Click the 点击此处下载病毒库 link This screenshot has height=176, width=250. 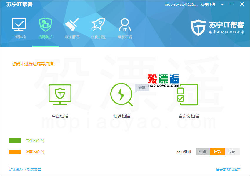pyautogui.click(x=25, y=170)
